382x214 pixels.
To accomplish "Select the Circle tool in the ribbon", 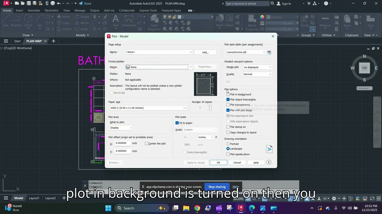I will click(x=28, y=21).
